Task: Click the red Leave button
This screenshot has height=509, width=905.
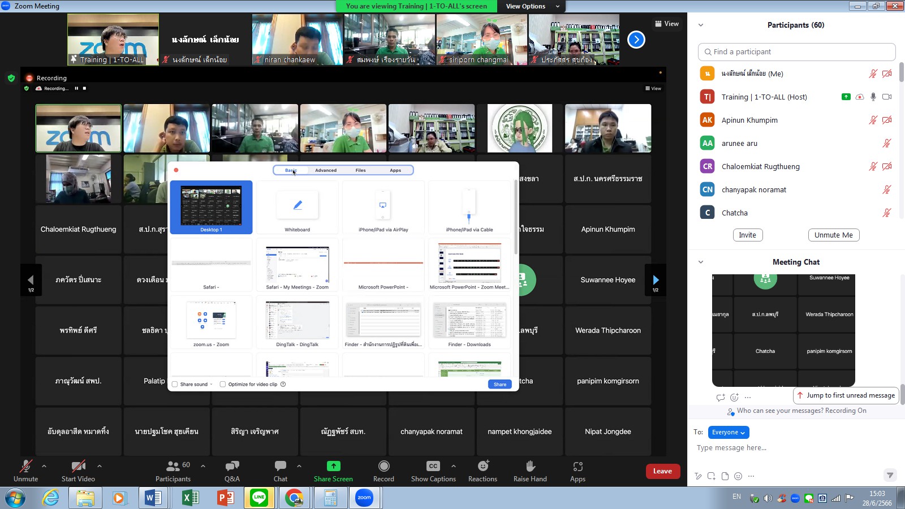Action: coord(663,471)
